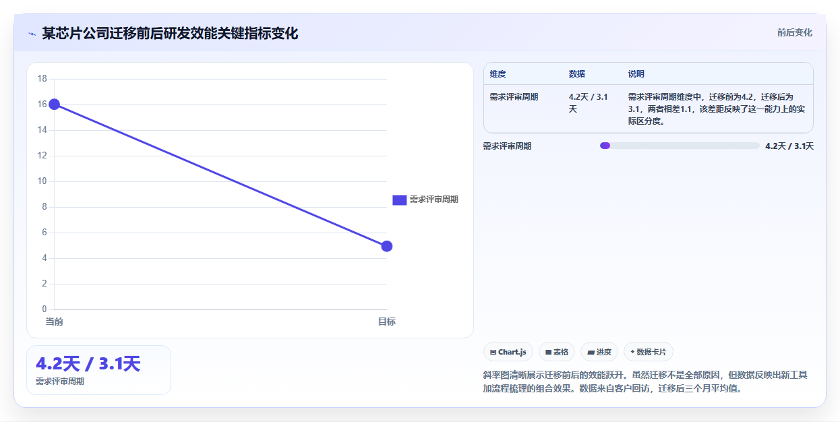Click the table description text about 迁移前为4.2
The width and height of the screenshot is (840, 422).
pos(717,109)
